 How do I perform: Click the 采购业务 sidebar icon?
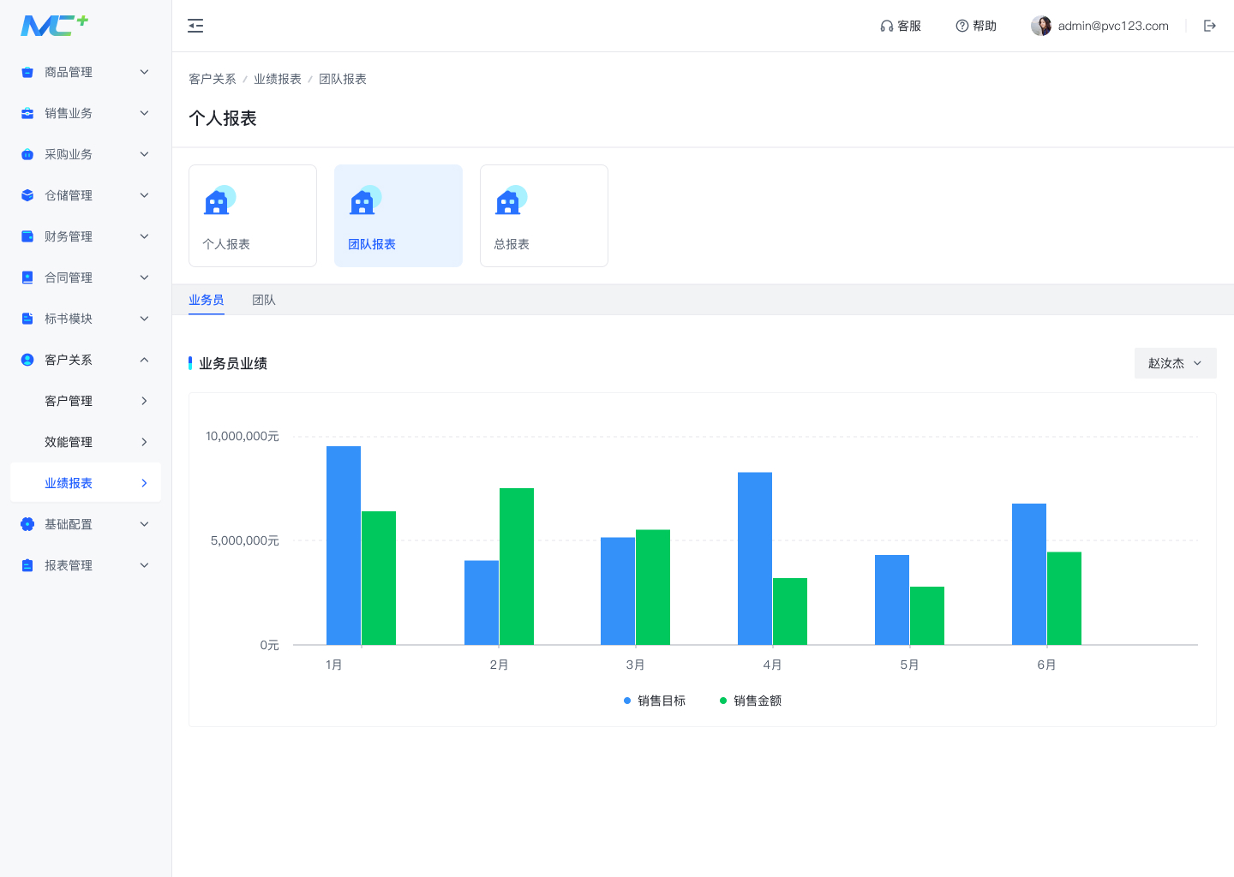[x=27, y=154]
